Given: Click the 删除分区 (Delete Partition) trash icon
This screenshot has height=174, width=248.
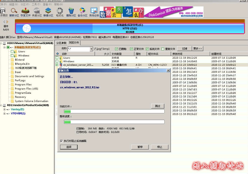Looking at the screenshot, I should (71, 12).
